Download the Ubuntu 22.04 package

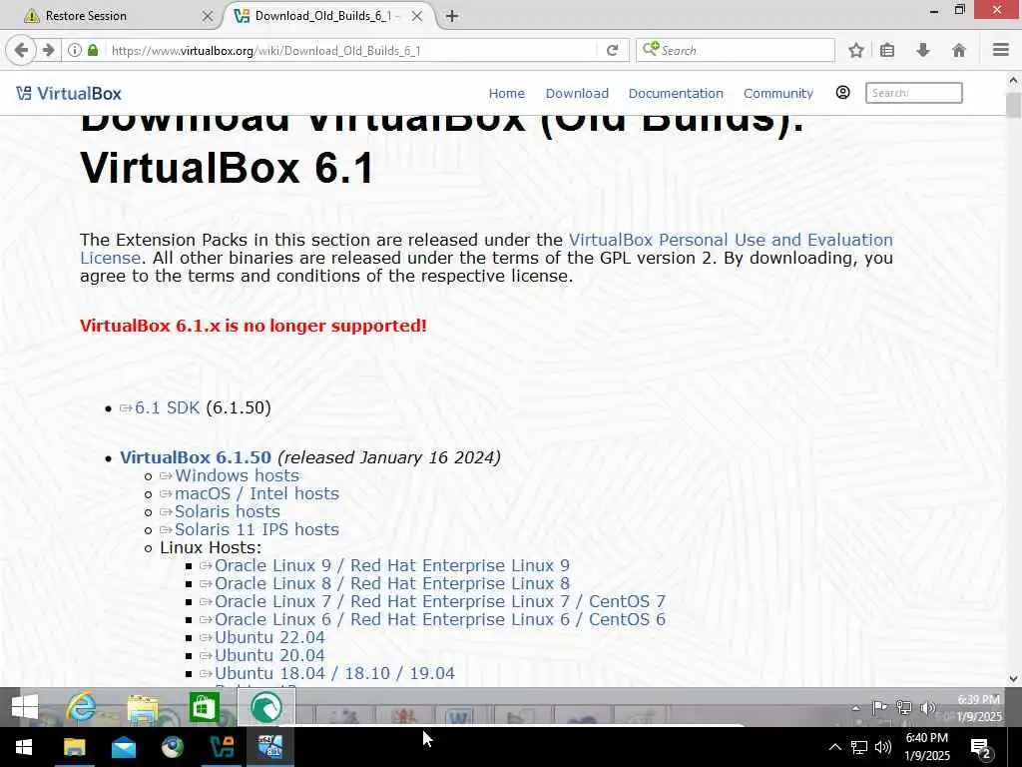[269, 637]
